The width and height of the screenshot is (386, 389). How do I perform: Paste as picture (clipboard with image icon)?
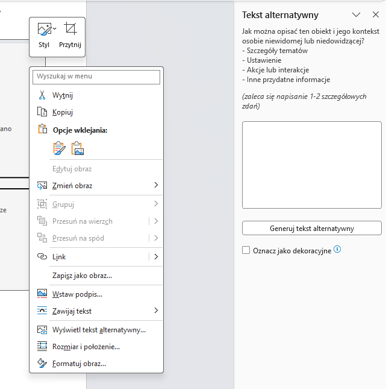point(78,148)
